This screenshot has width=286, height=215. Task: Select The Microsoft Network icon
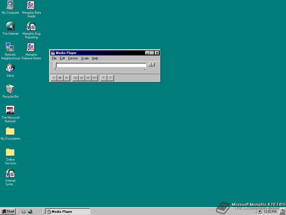(x=10, y=114)
